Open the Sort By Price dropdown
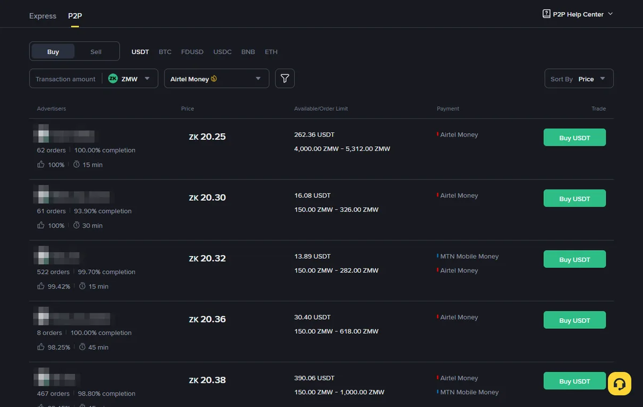The image size is (643, 407). click(x=579, y=79)
